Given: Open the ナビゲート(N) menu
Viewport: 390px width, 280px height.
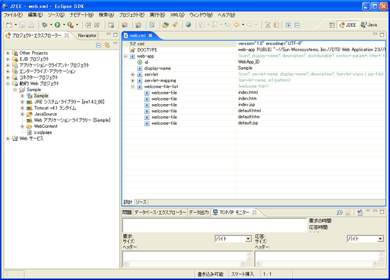Looking at the screenshot, I should coord(81,15).
